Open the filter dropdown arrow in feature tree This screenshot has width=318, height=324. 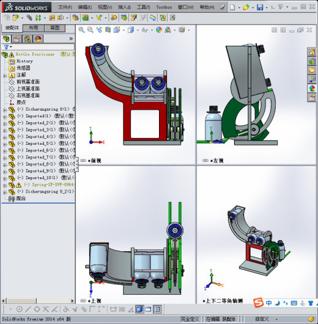pyautogui.click(x=11, y=47)
